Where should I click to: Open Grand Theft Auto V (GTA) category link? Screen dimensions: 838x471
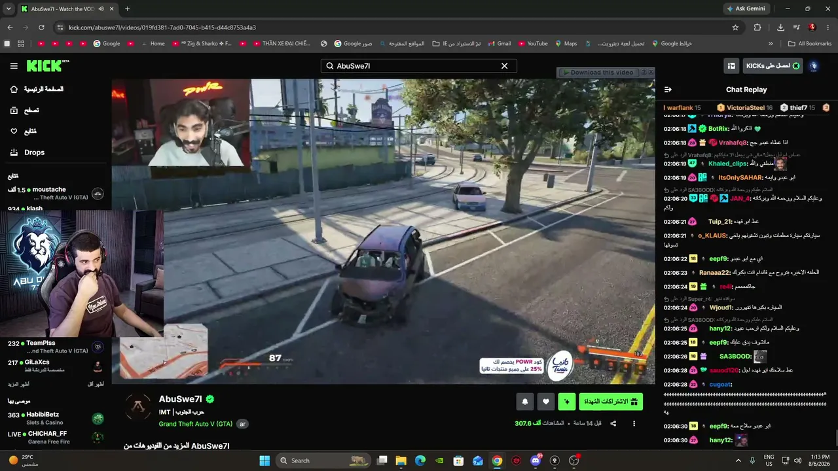pyautogui.click(x=196, y=424)
